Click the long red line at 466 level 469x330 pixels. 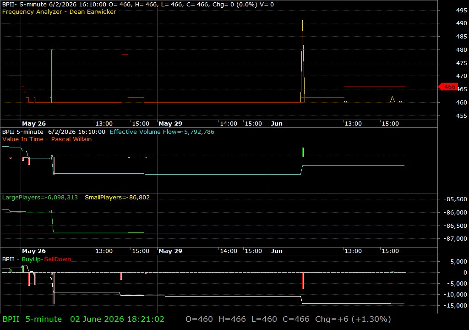pyautogui.click(x=375, y=87)
